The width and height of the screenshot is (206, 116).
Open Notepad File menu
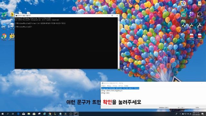(x=103, y=86)
